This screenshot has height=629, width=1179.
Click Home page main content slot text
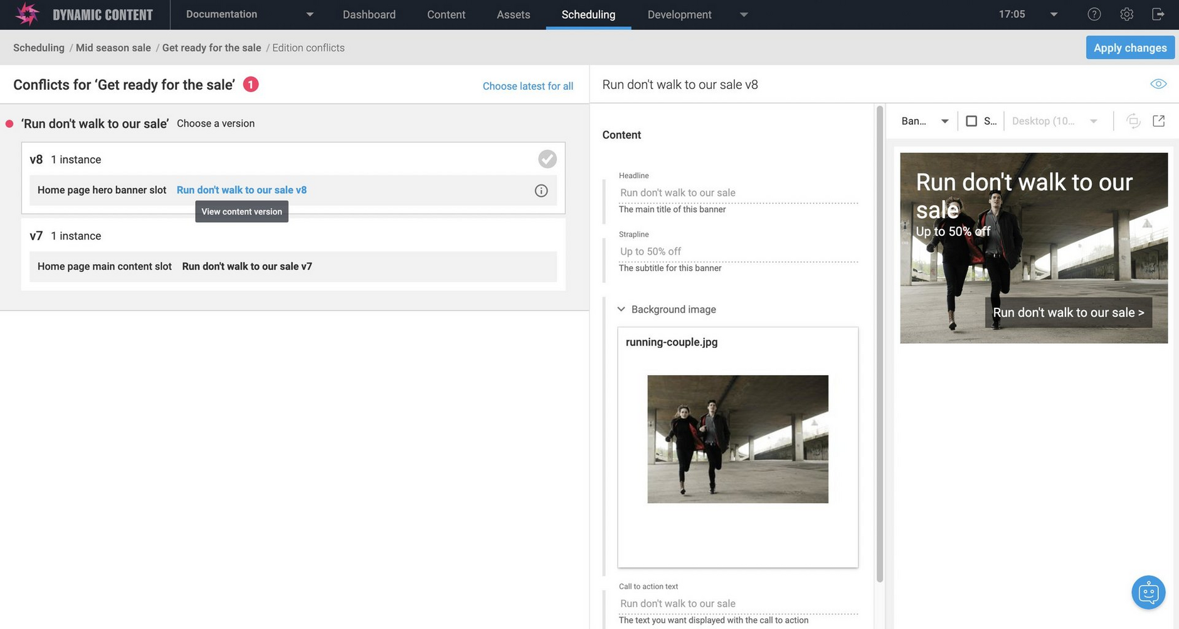pyautogui.click(x=105, y=267)
